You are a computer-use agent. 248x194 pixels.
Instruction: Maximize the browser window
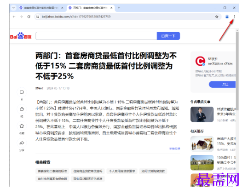click(225, 8)
